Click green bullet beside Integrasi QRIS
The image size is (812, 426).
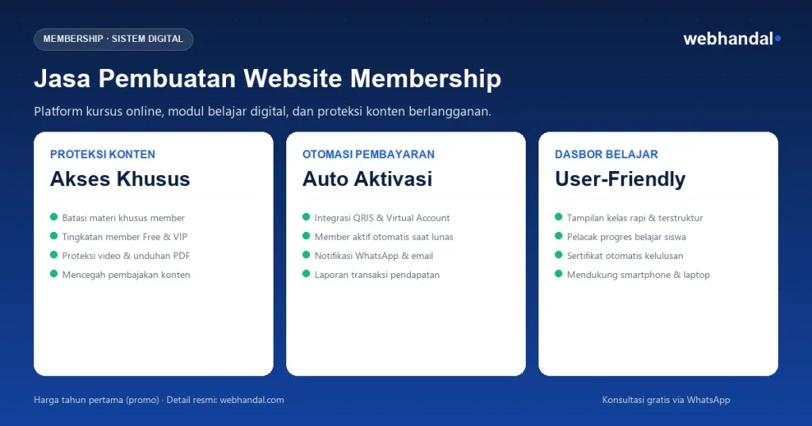point(306,217)
